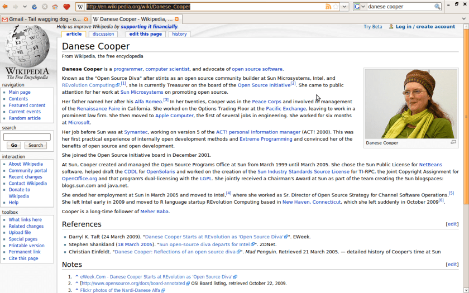The height and width of the screenshot is (293, 469).
Task: Click the Wikipedia sidebar search text field
Action: coord(27,137)
